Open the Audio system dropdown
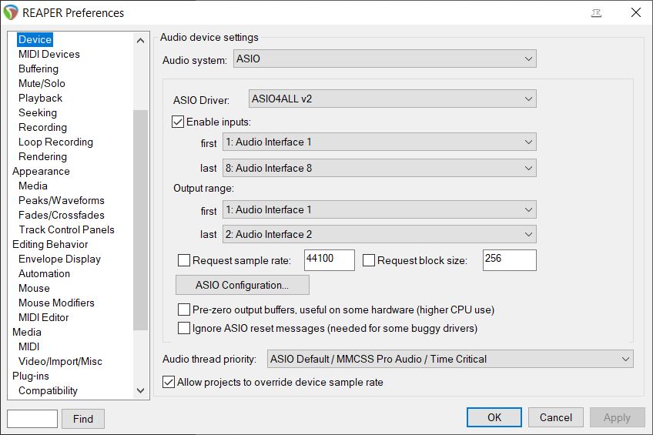 pos(385,59)
